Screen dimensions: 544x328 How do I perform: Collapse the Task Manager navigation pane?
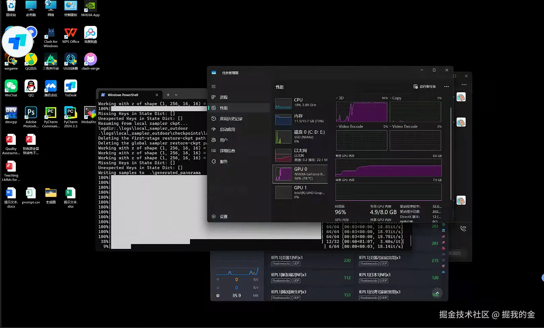point(213,86)
